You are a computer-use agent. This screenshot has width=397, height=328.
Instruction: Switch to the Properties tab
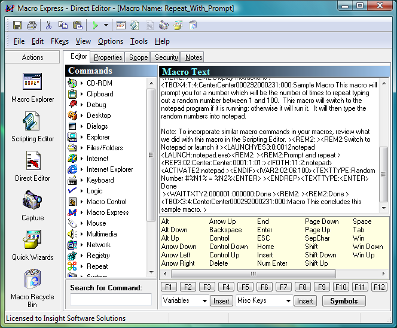click(x=108, y=57)
